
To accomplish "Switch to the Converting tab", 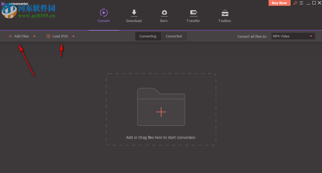I will tap(148, 36).
